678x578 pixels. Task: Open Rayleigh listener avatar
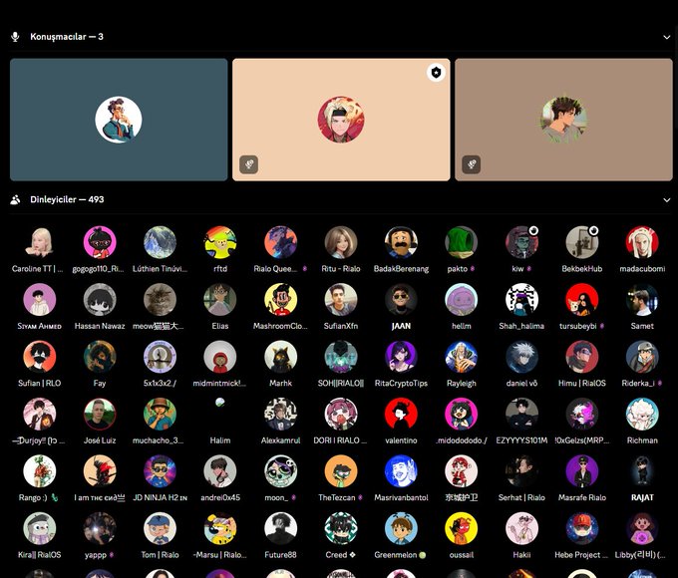click(x=461, y=357)
